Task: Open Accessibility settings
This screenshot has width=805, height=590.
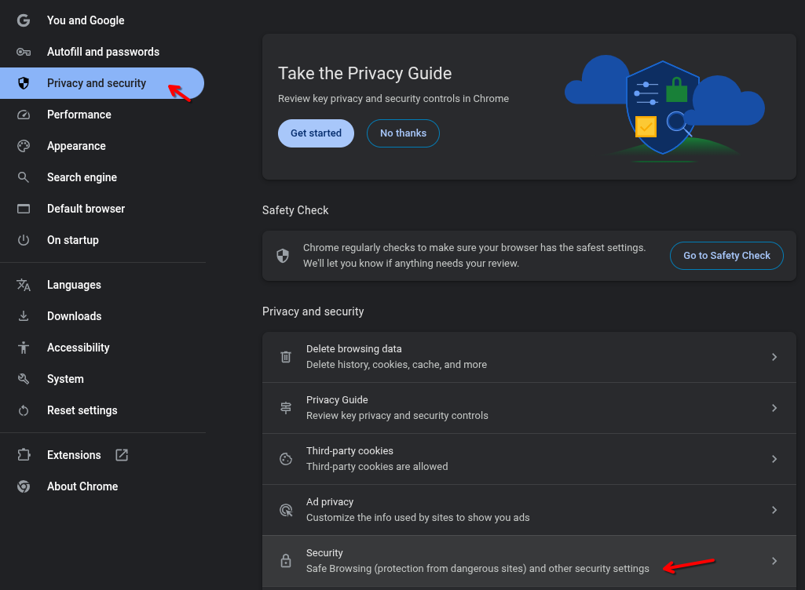Action: (103, 348)
